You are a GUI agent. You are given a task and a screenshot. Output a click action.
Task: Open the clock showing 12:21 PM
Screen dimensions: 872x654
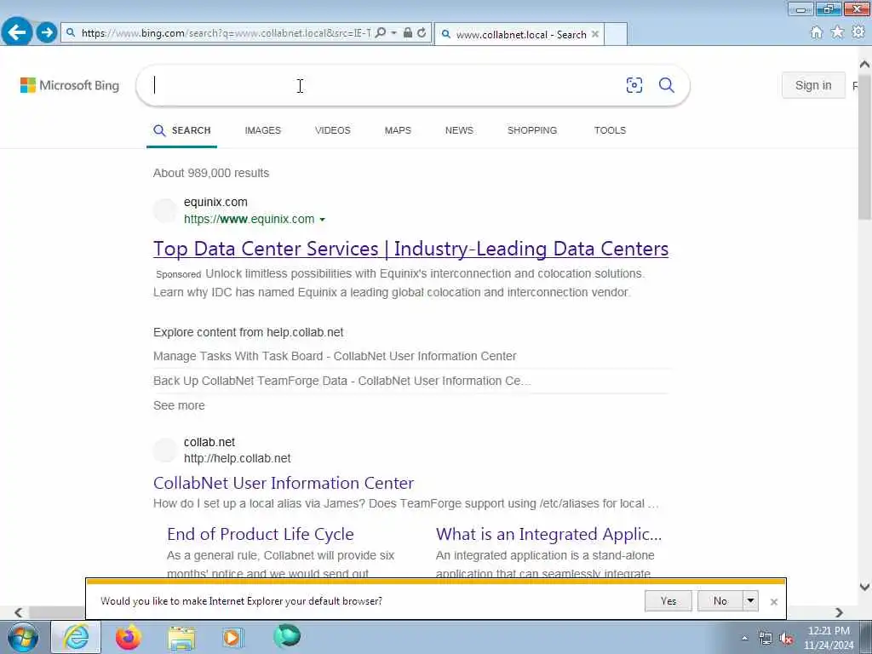coord(828,638)
